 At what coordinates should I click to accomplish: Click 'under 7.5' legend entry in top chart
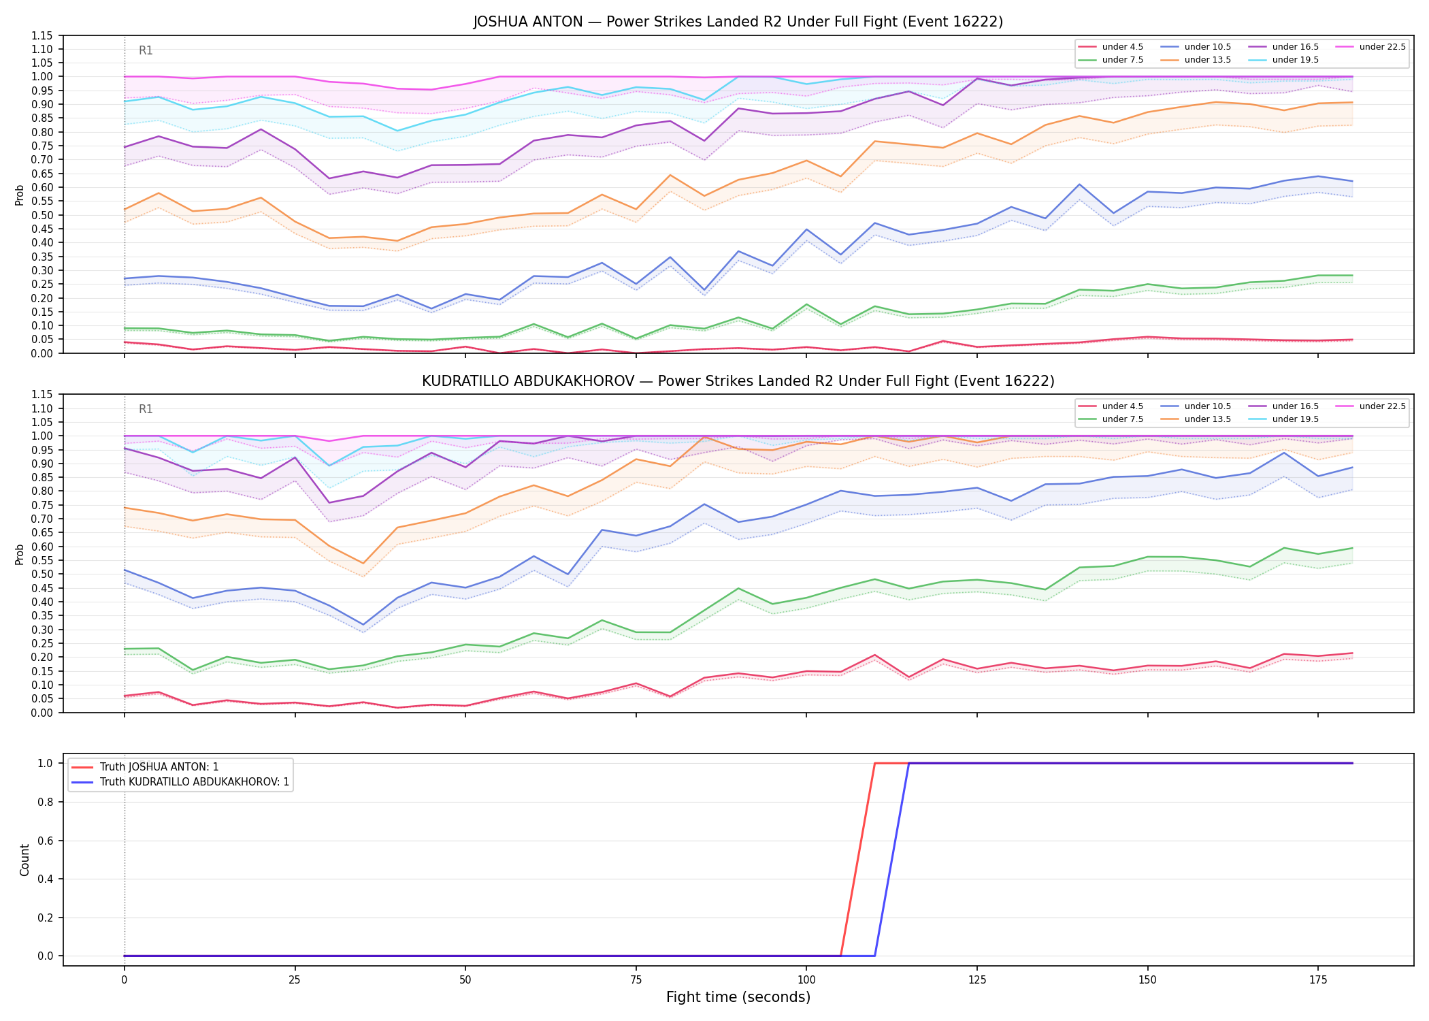[1111, 60]
